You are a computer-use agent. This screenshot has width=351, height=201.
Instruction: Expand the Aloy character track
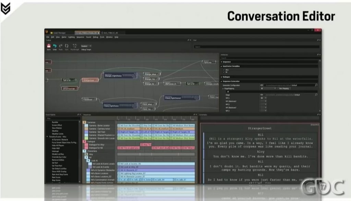point(86,154)
